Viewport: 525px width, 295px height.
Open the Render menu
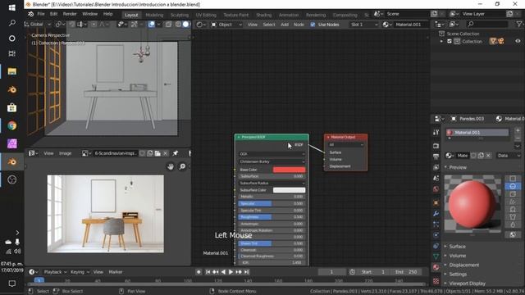[70, 14]
